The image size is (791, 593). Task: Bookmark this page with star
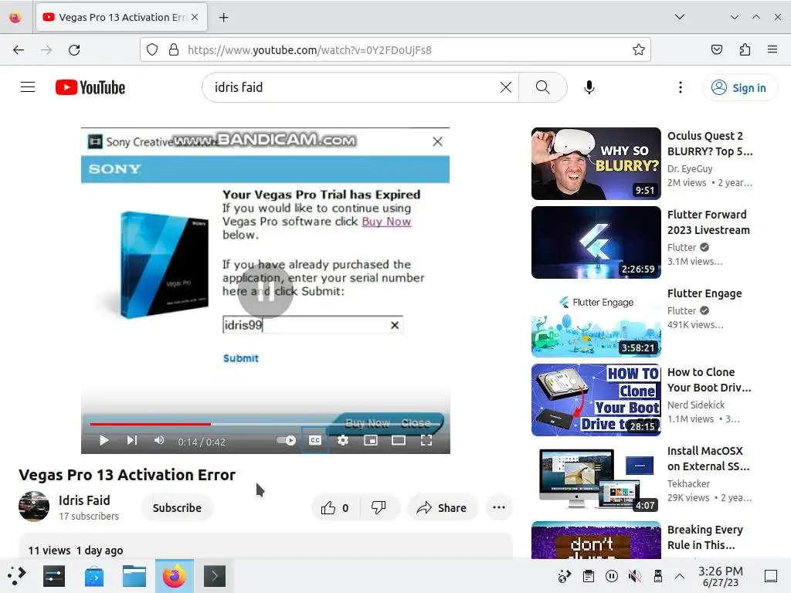pyautogui.click(x=639, y=50)
